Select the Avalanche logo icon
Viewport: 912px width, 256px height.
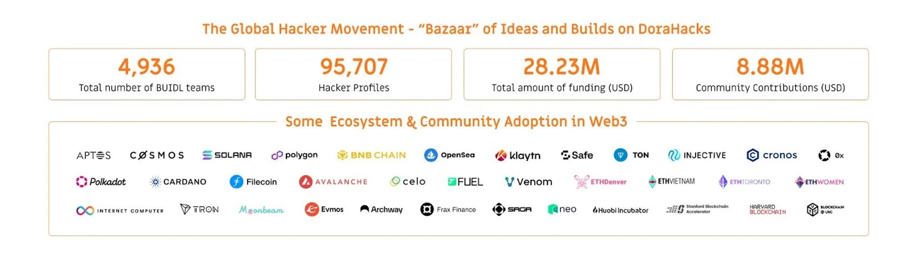[x=306, y=182]
